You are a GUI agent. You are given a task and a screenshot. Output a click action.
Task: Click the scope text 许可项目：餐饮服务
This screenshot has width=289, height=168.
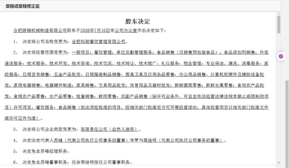coord(34,107)
